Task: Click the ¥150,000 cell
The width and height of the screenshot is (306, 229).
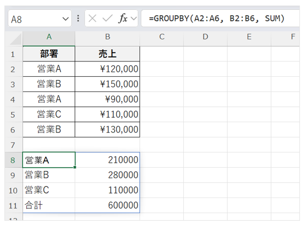Action: [x=107, y=84]
